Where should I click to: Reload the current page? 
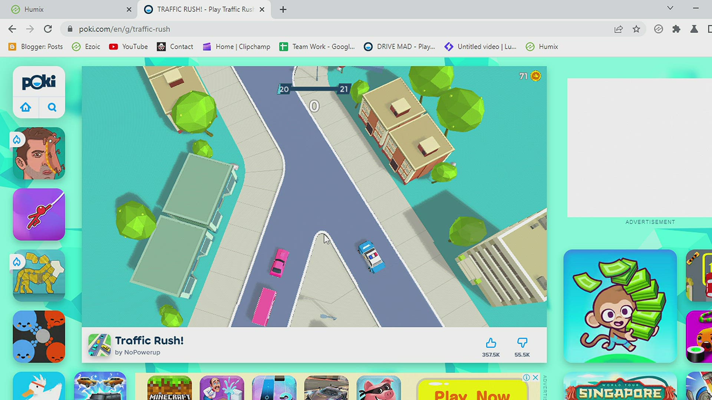point(48,29)
